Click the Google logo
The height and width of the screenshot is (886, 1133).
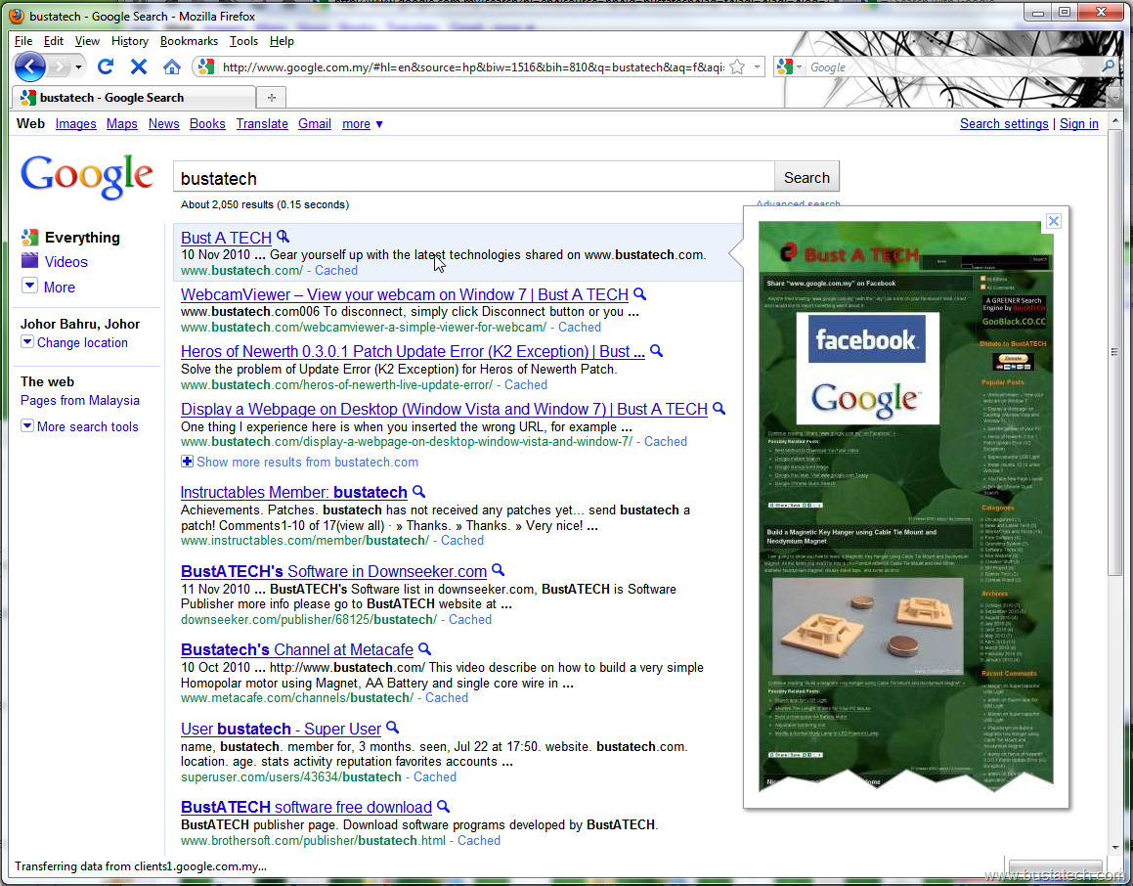point(87,176)
